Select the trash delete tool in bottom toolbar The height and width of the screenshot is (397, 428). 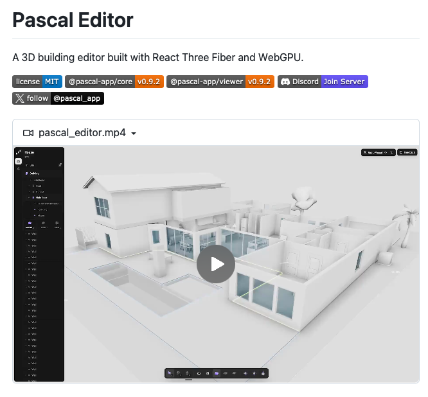pos(187,373)
